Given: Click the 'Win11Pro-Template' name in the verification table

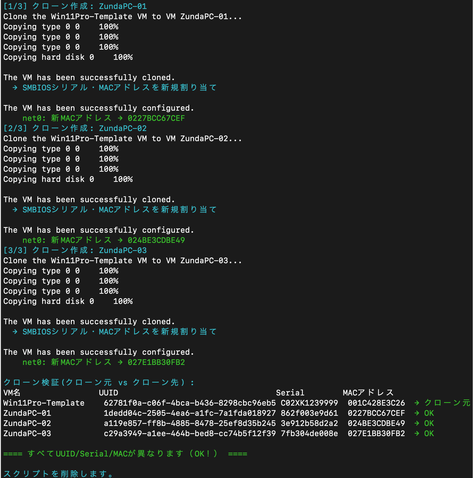Looking at the screenshot, I should tap(44, 403).
